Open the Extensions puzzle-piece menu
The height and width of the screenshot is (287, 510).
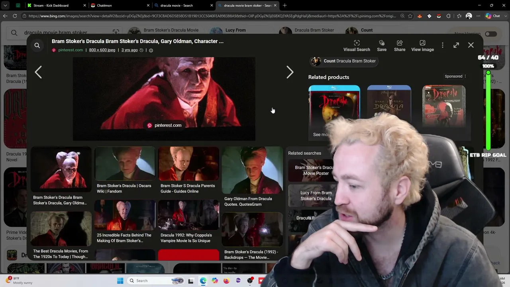(449, 16)
